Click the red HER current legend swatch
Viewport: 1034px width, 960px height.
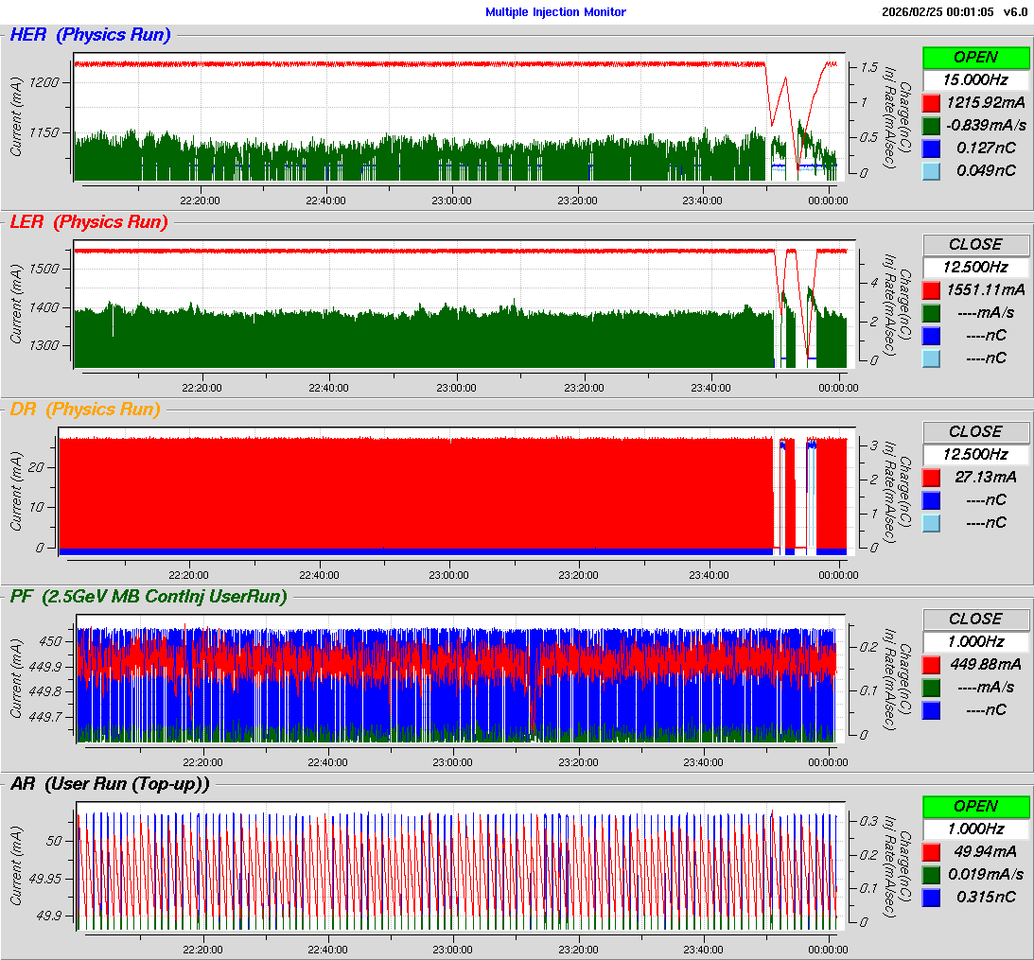(932, 102)
